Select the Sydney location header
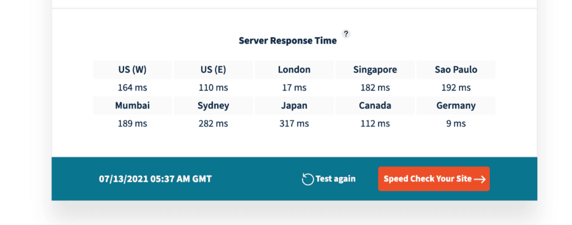Viewport: 572px width, 225px height. coord(213,105)
